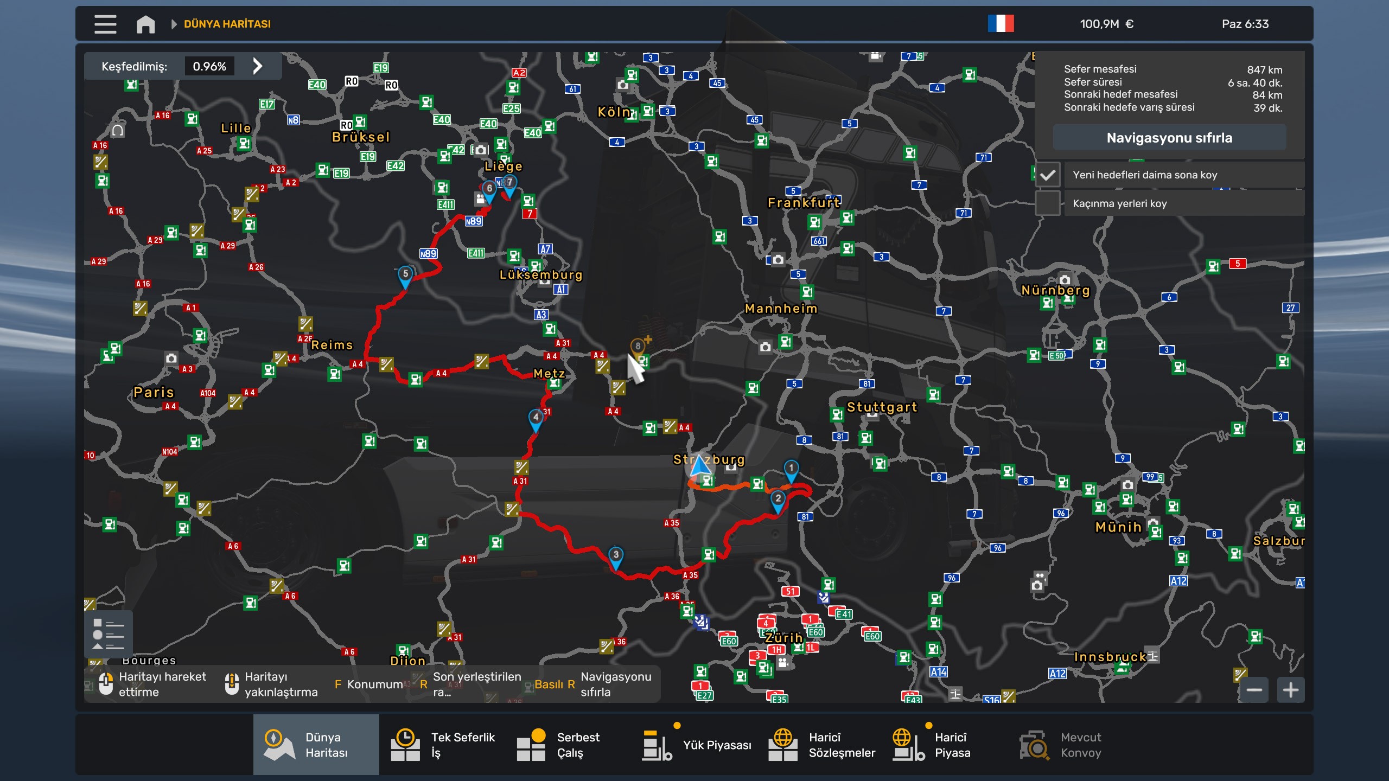
Task: Click the French flag icon
Action: tap(1001, 24)
